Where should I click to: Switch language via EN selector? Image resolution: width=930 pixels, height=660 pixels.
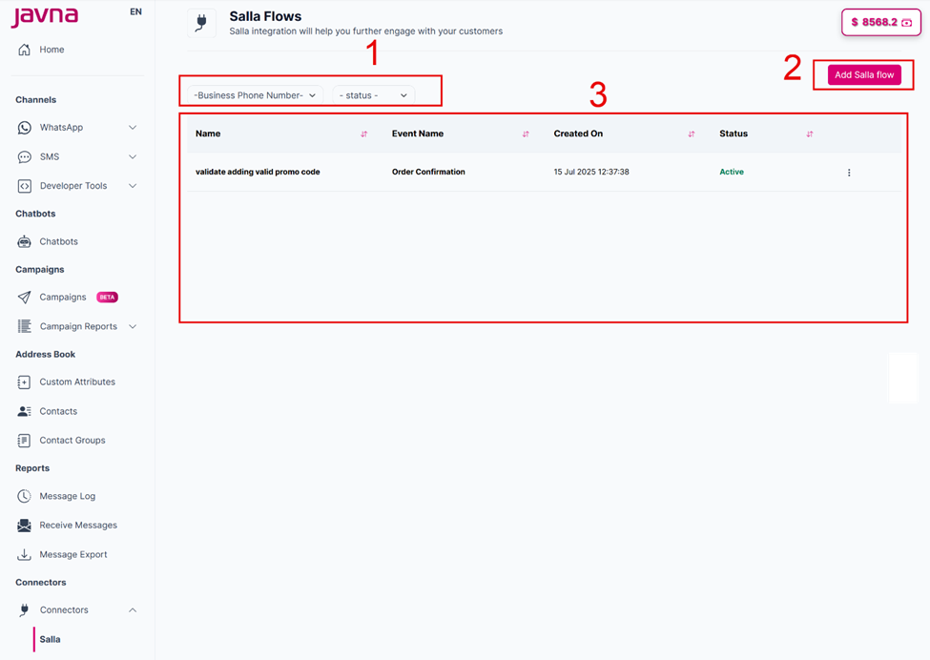[x=135, y=11]
